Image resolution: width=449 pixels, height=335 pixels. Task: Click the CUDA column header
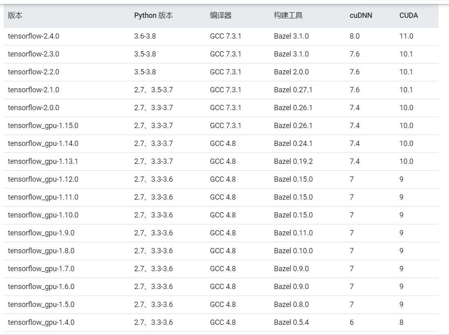click(x=409, y=15)
